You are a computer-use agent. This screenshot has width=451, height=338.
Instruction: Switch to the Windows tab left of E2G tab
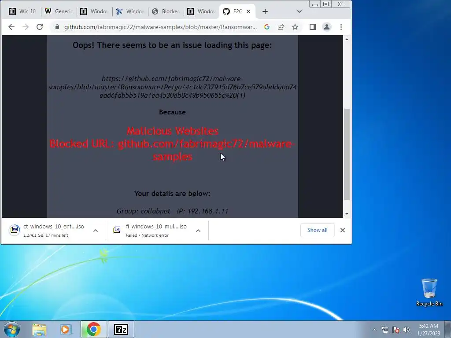click(x=201, y=11)
